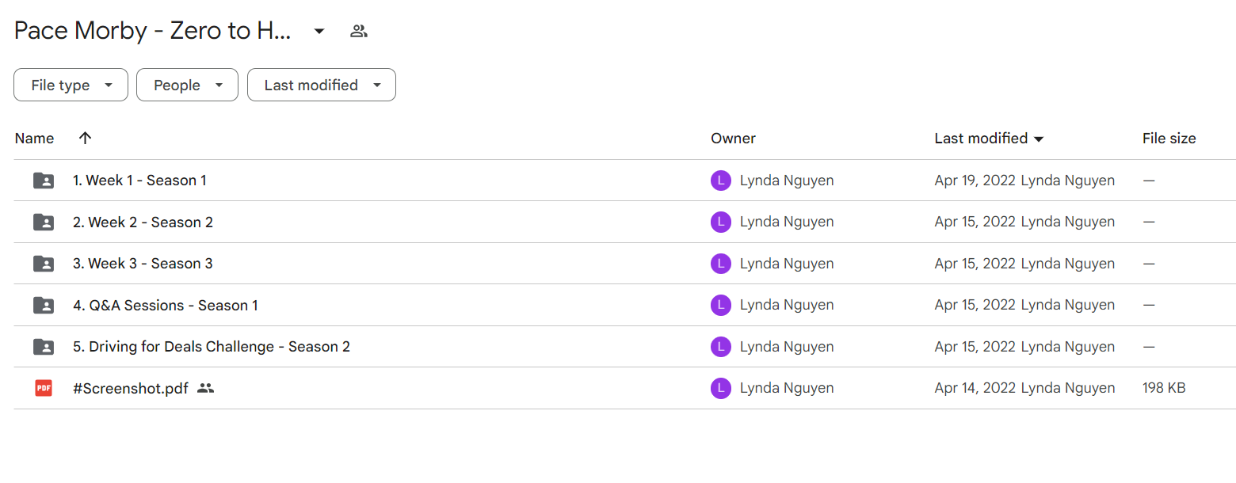The width and height of the screenshot is (1236, 483).
Task: Click the folder icon for Q&A Sessions - Season 1
Action: [x=44, y=305]
